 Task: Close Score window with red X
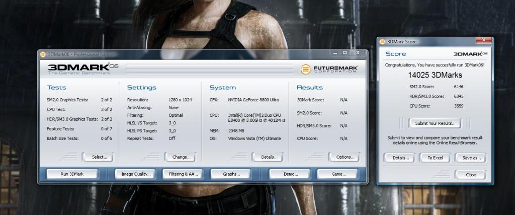point(483,40)
